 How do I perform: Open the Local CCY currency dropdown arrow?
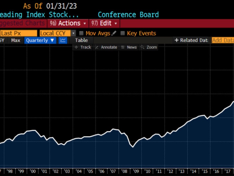coord(73,33)
